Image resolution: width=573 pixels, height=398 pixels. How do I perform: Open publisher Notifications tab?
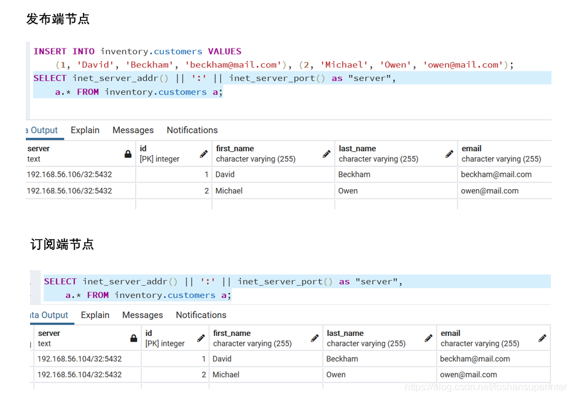(192, 130)
